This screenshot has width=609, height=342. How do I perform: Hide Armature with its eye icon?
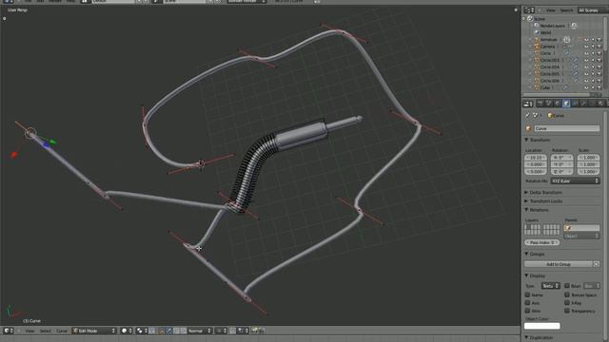tap(586, 40)
